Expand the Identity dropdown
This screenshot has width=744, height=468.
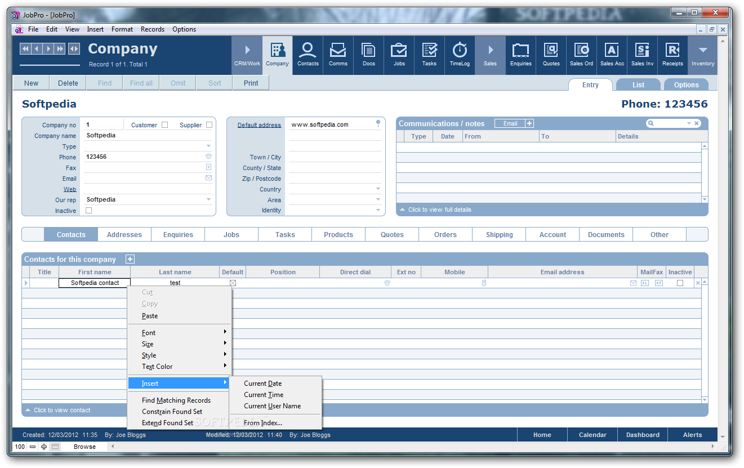pyautogui.click(x=378, y=210)
